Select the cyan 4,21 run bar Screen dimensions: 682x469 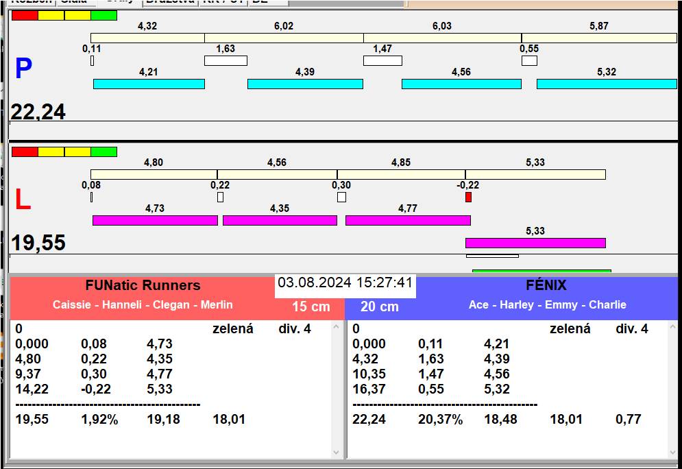(149, 84)
